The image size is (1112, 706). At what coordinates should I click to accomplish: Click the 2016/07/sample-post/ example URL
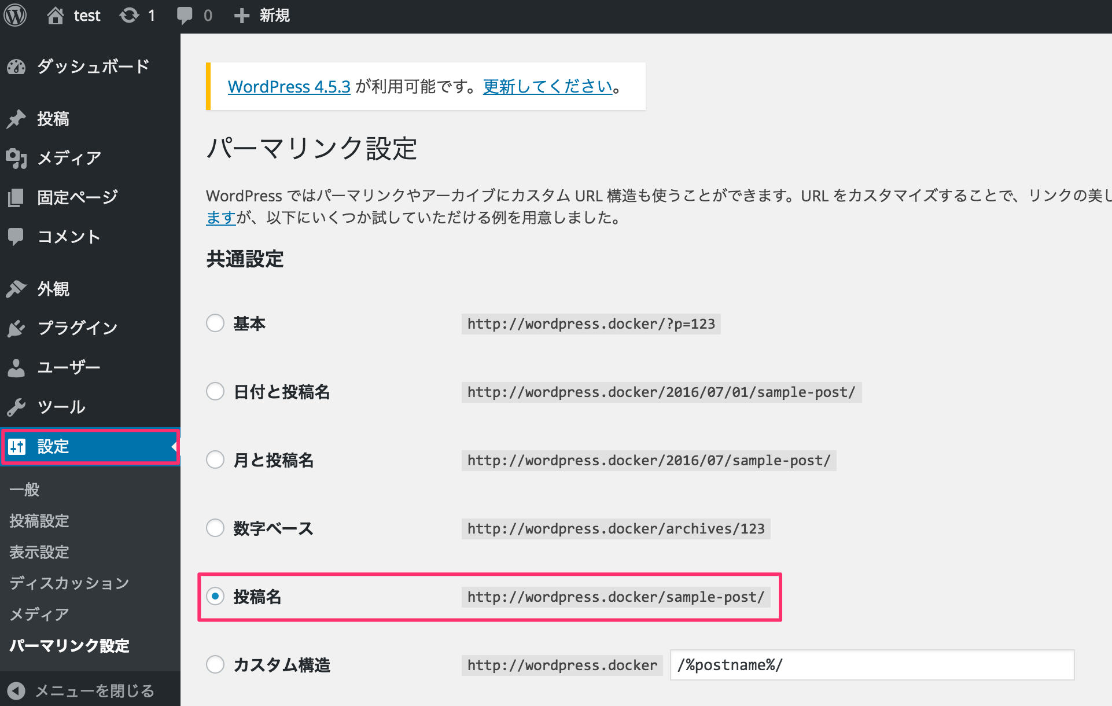649,461
